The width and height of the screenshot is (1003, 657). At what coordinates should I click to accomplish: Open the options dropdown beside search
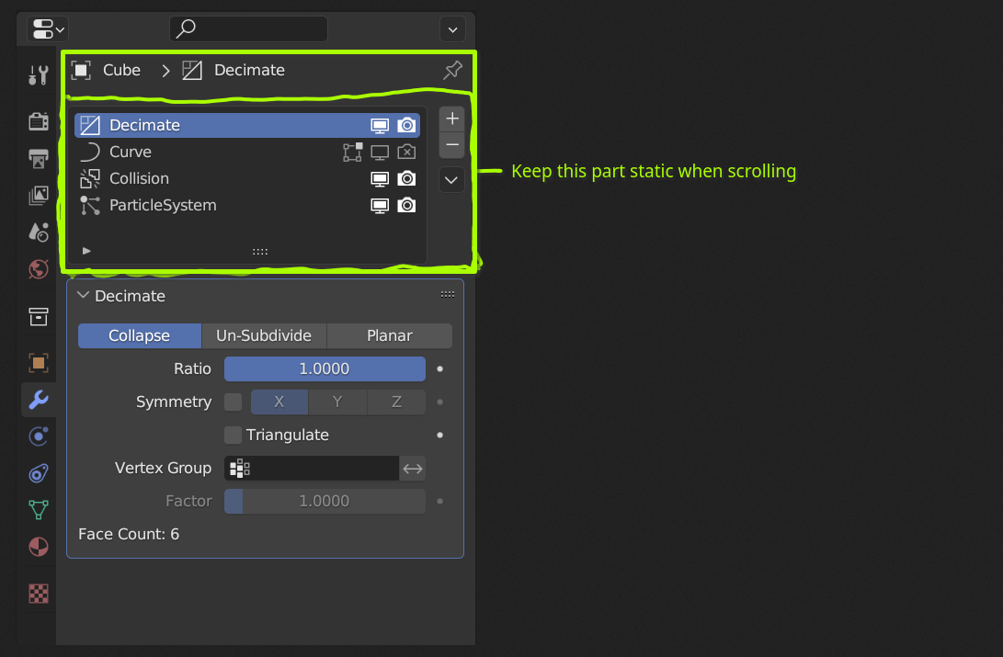coord(452,29)
